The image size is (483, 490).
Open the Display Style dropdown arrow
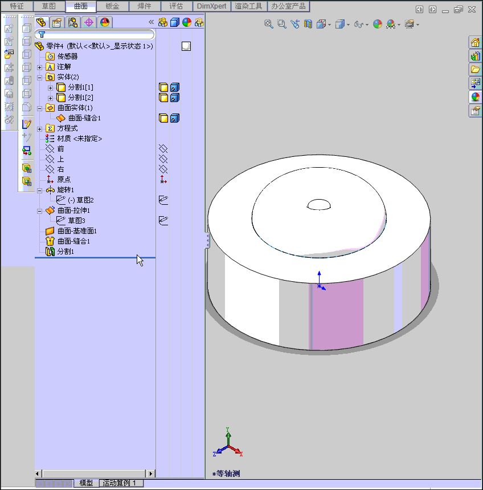(x=348, y=25)
